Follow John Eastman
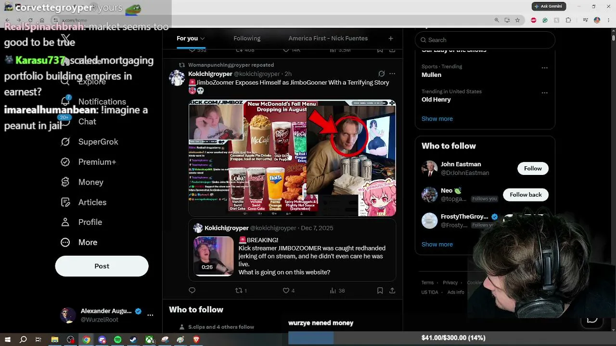Image resolution: width=616 pixels, height=346 pixels. pyautogui.click(x=533, y=168)
